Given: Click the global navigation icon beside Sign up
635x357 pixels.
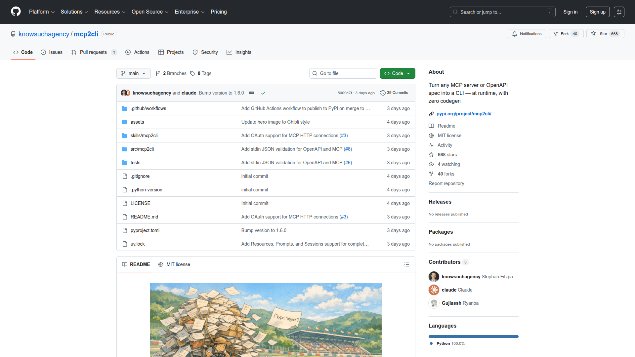Looking at the screenshot, I should pyautogui.click(x=619, y=12).
